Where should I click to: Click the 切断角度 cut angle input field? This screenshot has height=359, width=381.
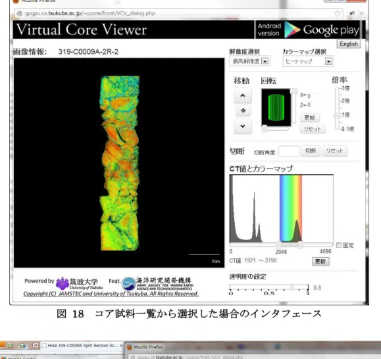click(x=289, y=151)
